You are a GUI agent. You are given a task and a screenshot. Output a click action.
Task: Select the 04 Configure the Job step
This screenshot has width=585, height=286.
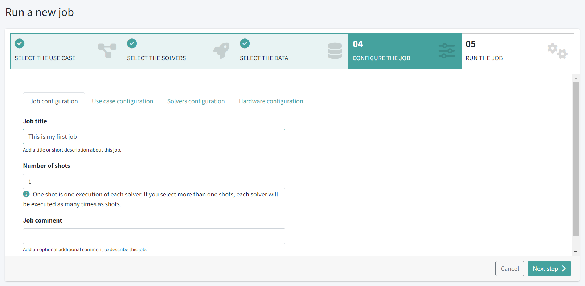(405, 51)
